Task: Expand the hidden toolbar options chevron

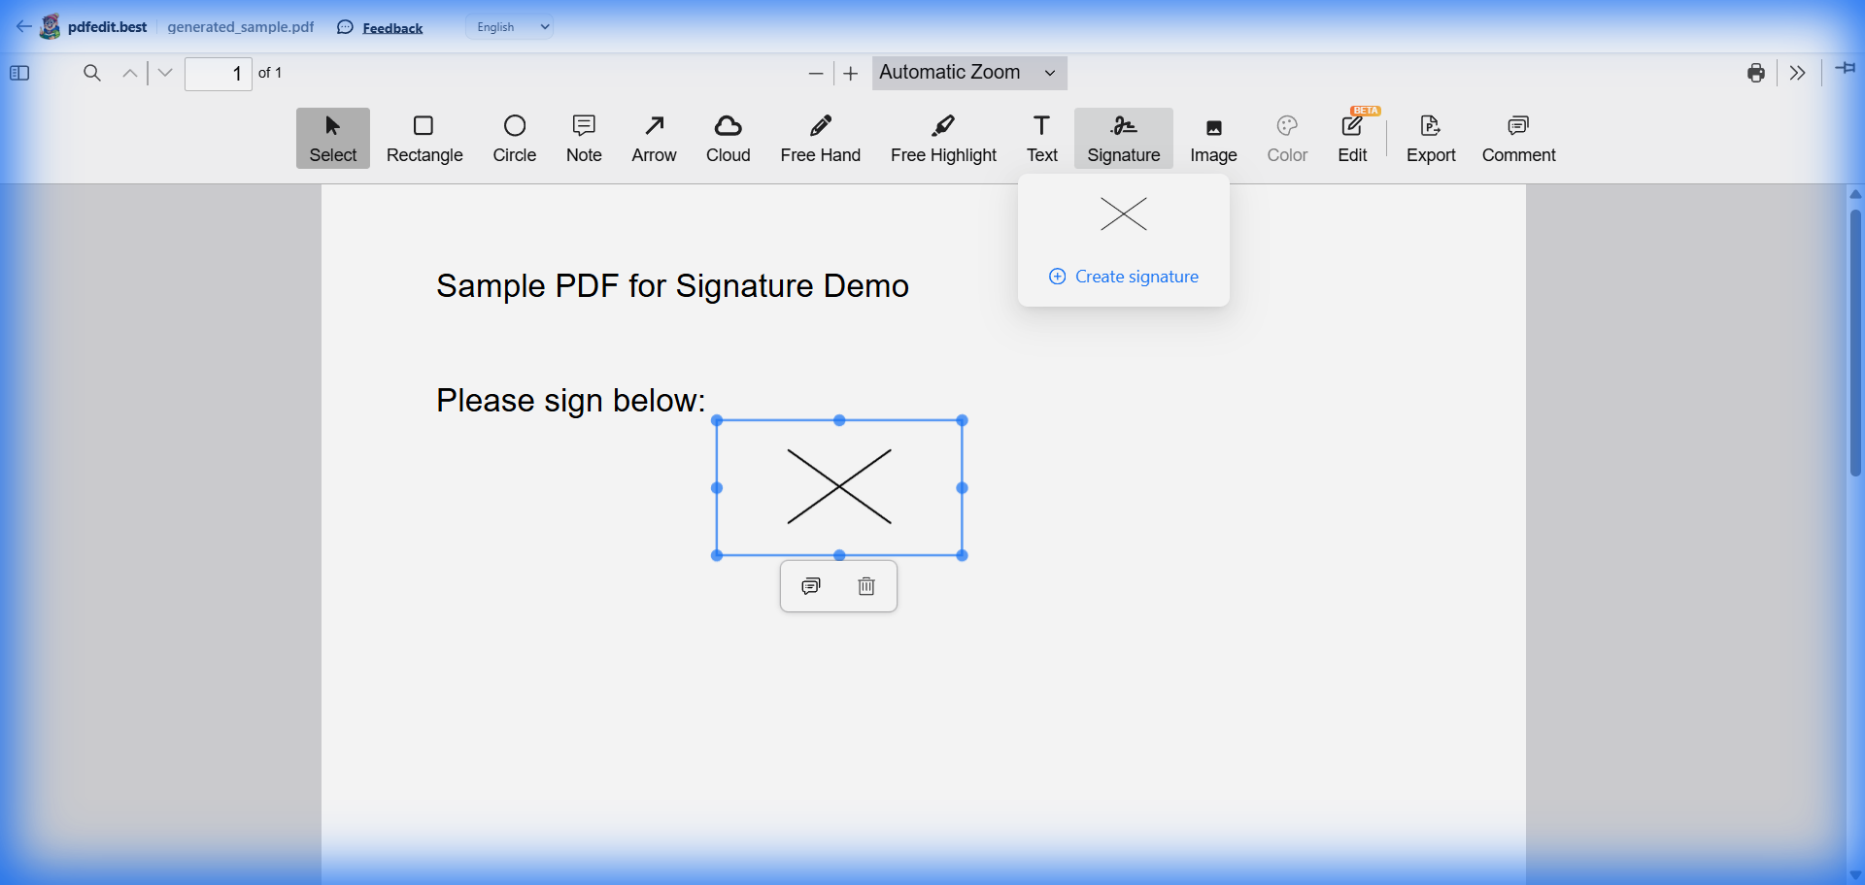Action: (x=1798, y=73)
